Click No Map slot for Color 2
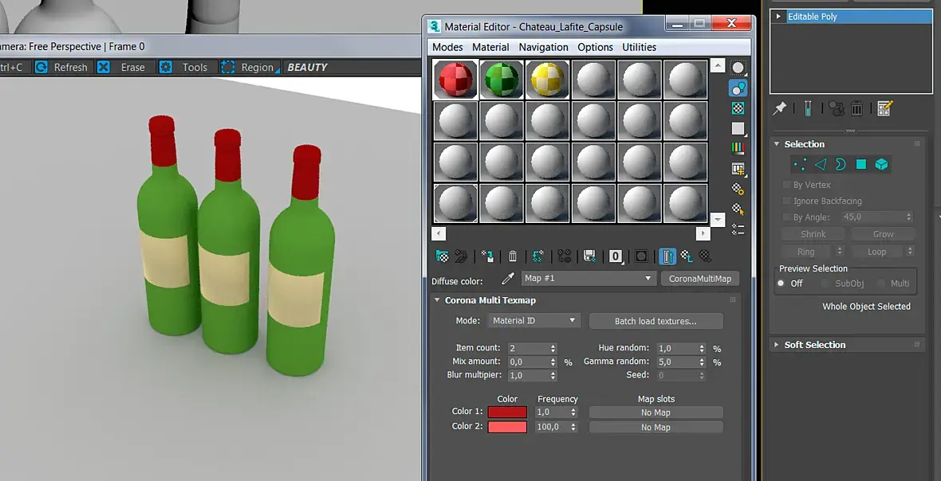941x481 pixels. pyautogui.click(x=656, y=428)
